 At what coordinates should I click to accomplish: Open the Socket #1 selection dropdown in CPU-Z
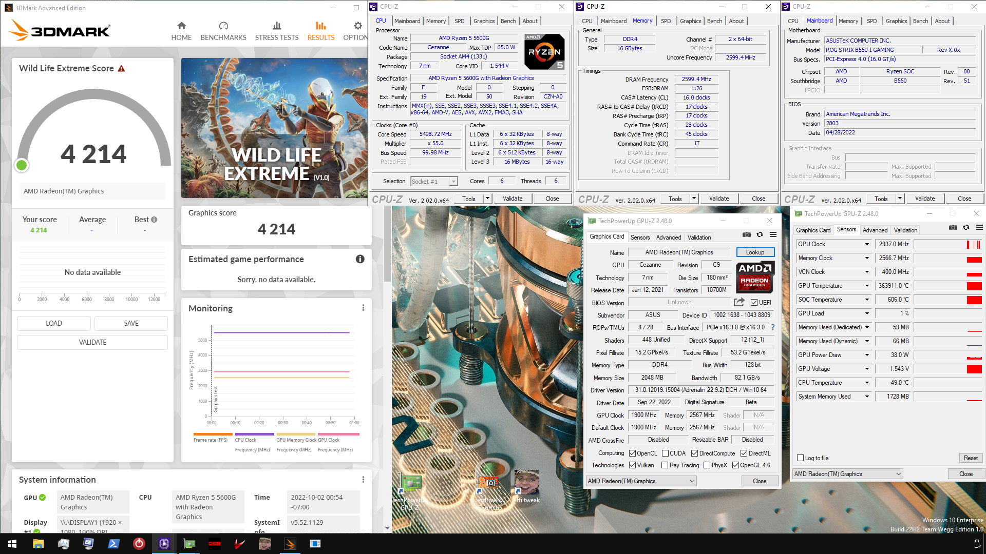(434, 182)
